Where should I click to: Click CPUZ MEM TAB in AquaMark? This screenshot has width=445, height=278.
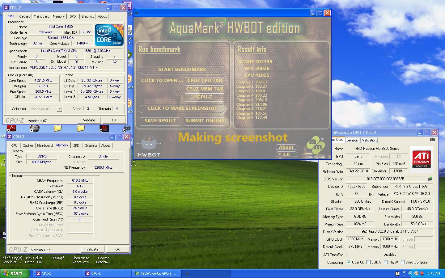pos(205,89)
